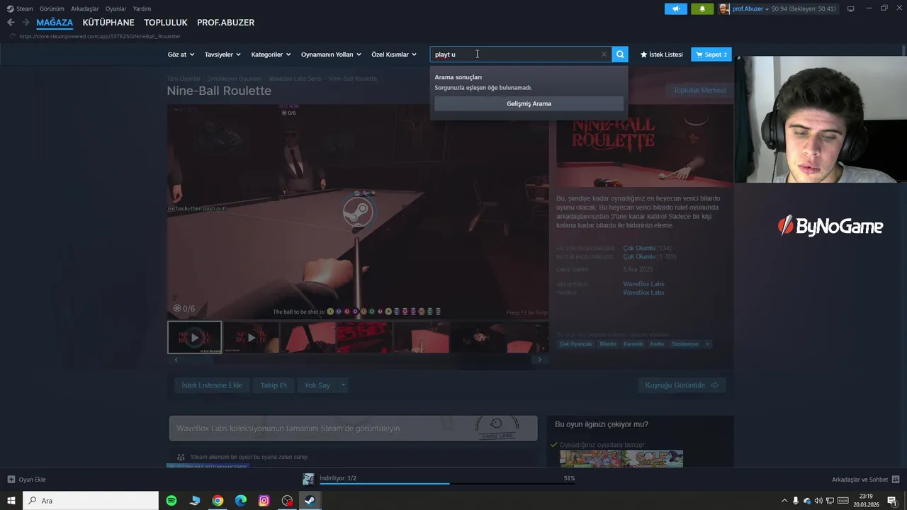
Task: Click the Steam taskbar icon
Action: click(x=310, y=501)
